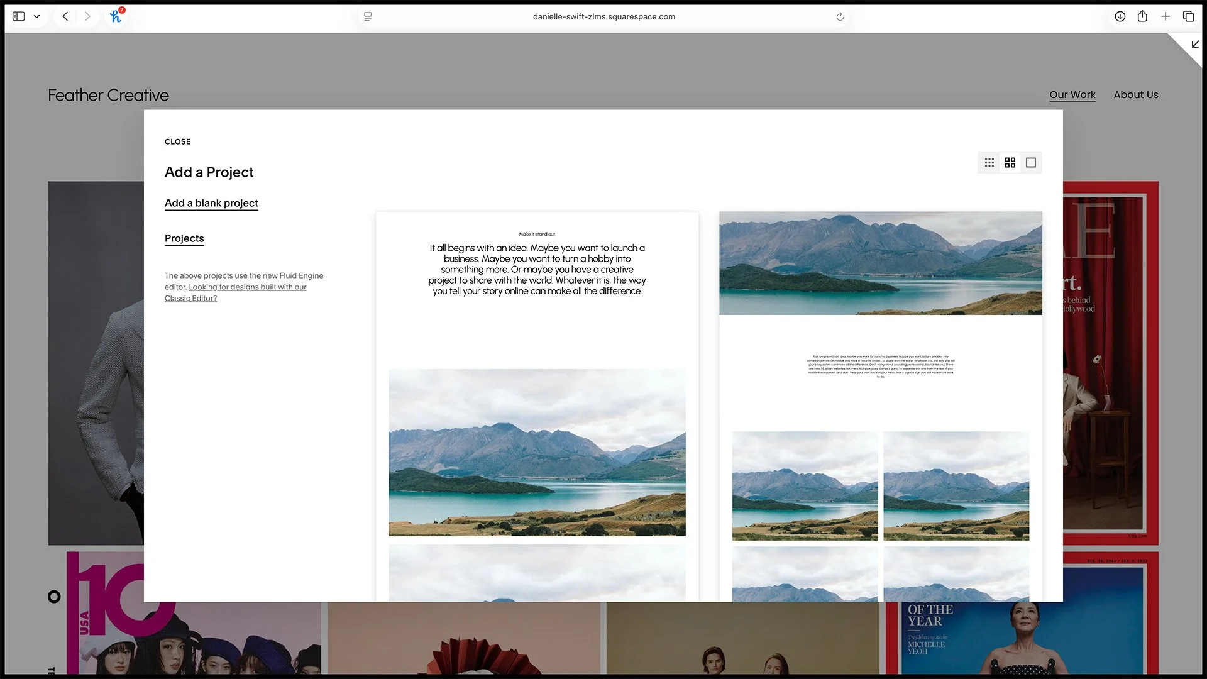Open the Safari share sheet
The width and height of the screenshot is (1207, 679).
(x=1143, y=16)
